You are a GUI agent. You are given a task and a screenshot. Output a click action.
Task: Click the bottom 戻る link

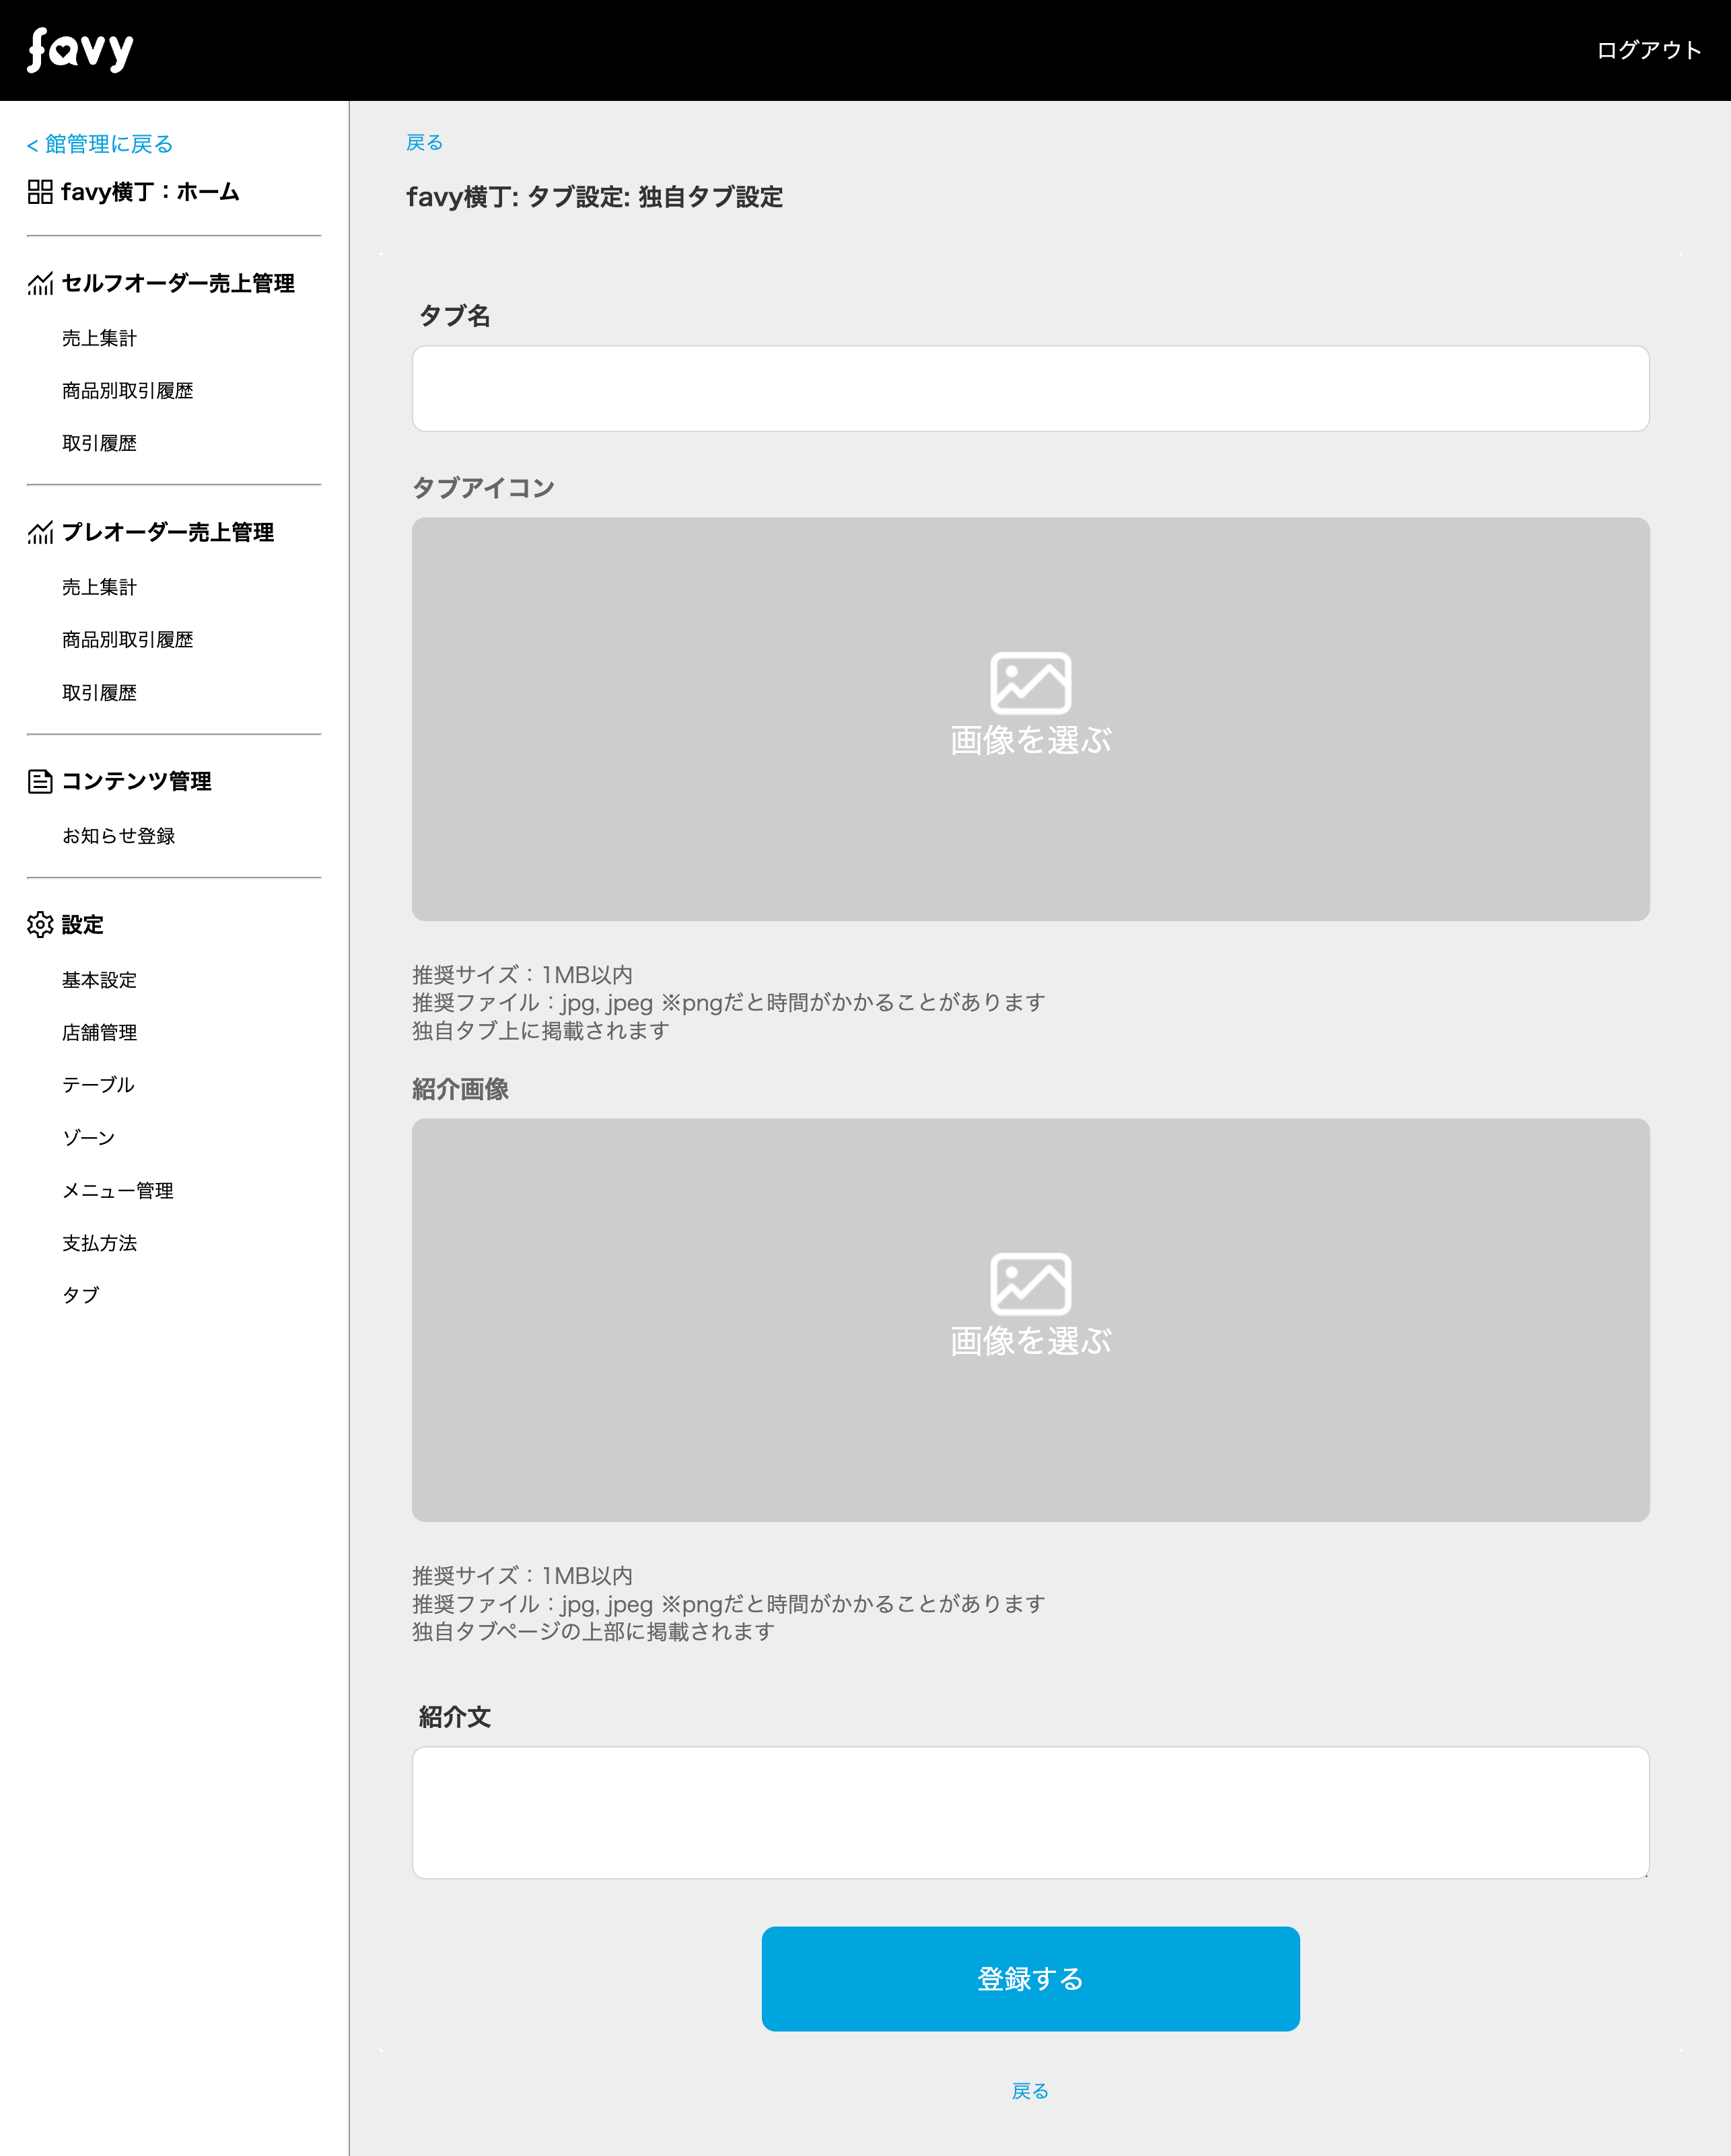point(1030,2091)
